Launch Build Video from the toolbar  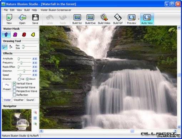(x=104, y=19)
